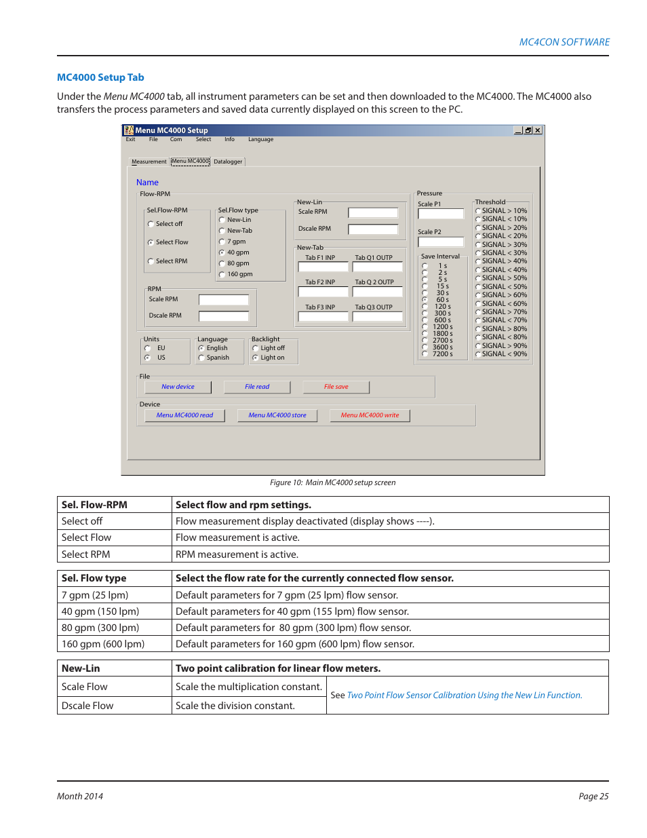Set units to US
This screenshot has height=838, width=647.
coord(147,358)
